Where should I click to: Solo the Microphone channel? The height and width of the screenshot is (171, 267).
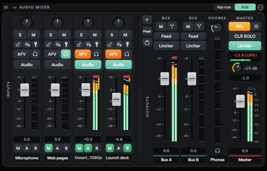point(20,35)
